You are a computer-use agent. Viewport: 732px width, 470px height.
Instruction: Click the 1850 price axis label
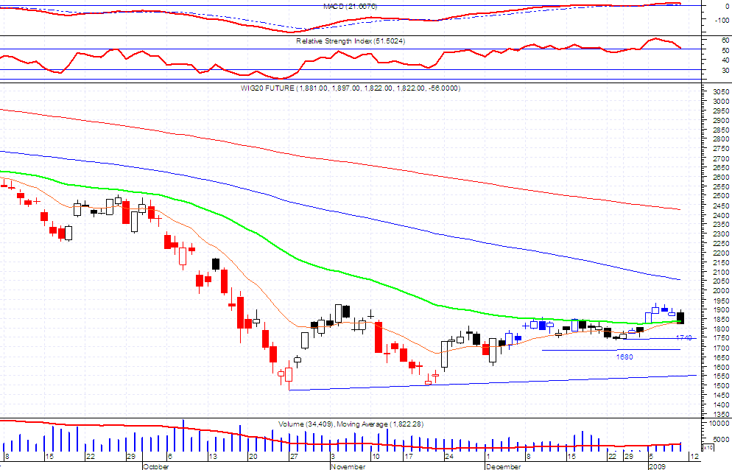pos(721,320)
